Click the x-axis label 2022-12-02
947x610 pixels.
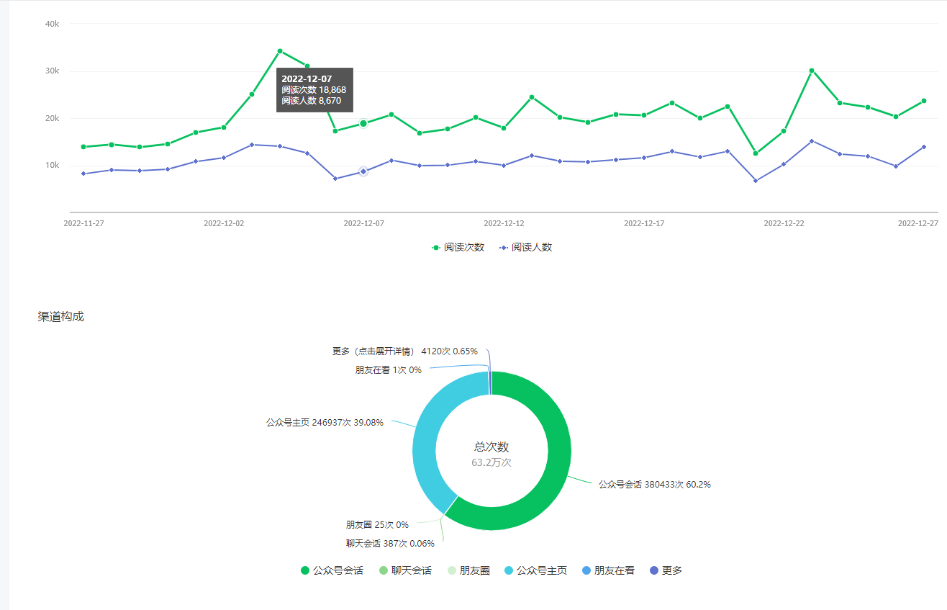224,223
